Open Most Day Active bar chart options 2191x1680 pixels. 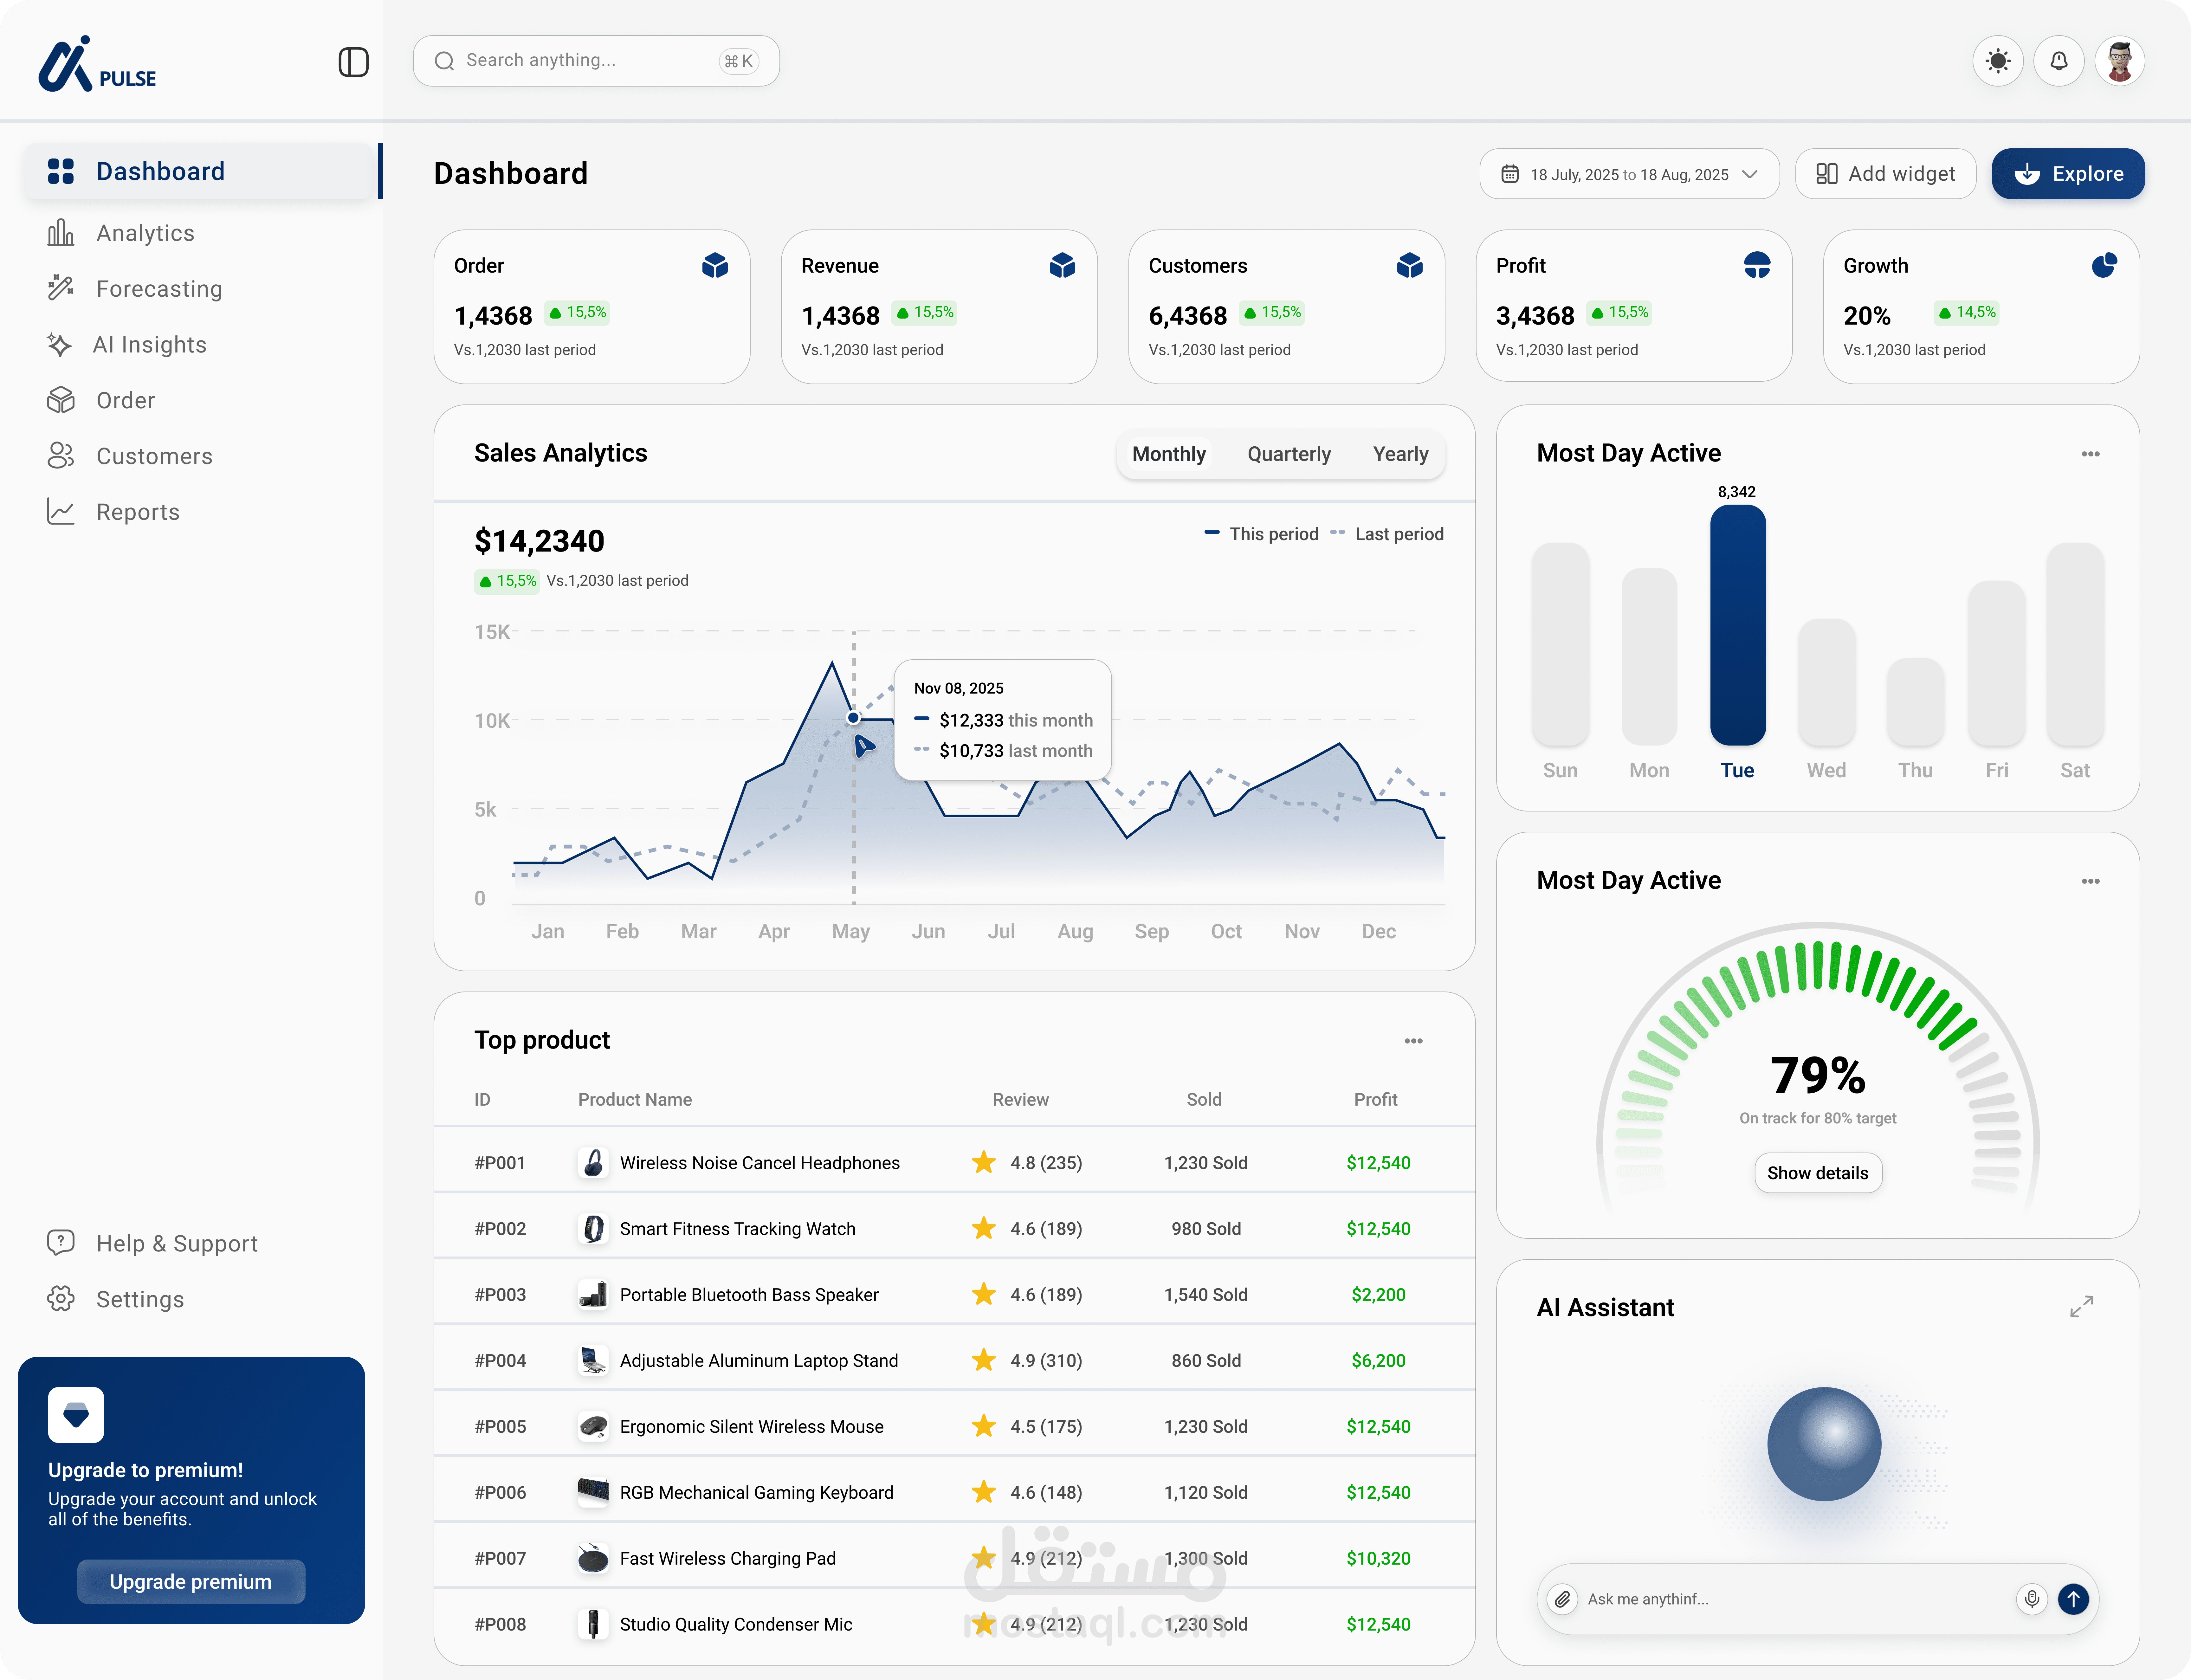2090,454
